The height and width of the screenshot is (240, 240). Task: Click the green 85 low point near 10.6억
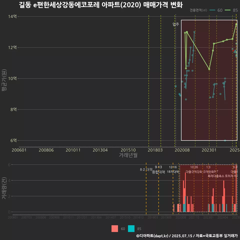[209, 69]
